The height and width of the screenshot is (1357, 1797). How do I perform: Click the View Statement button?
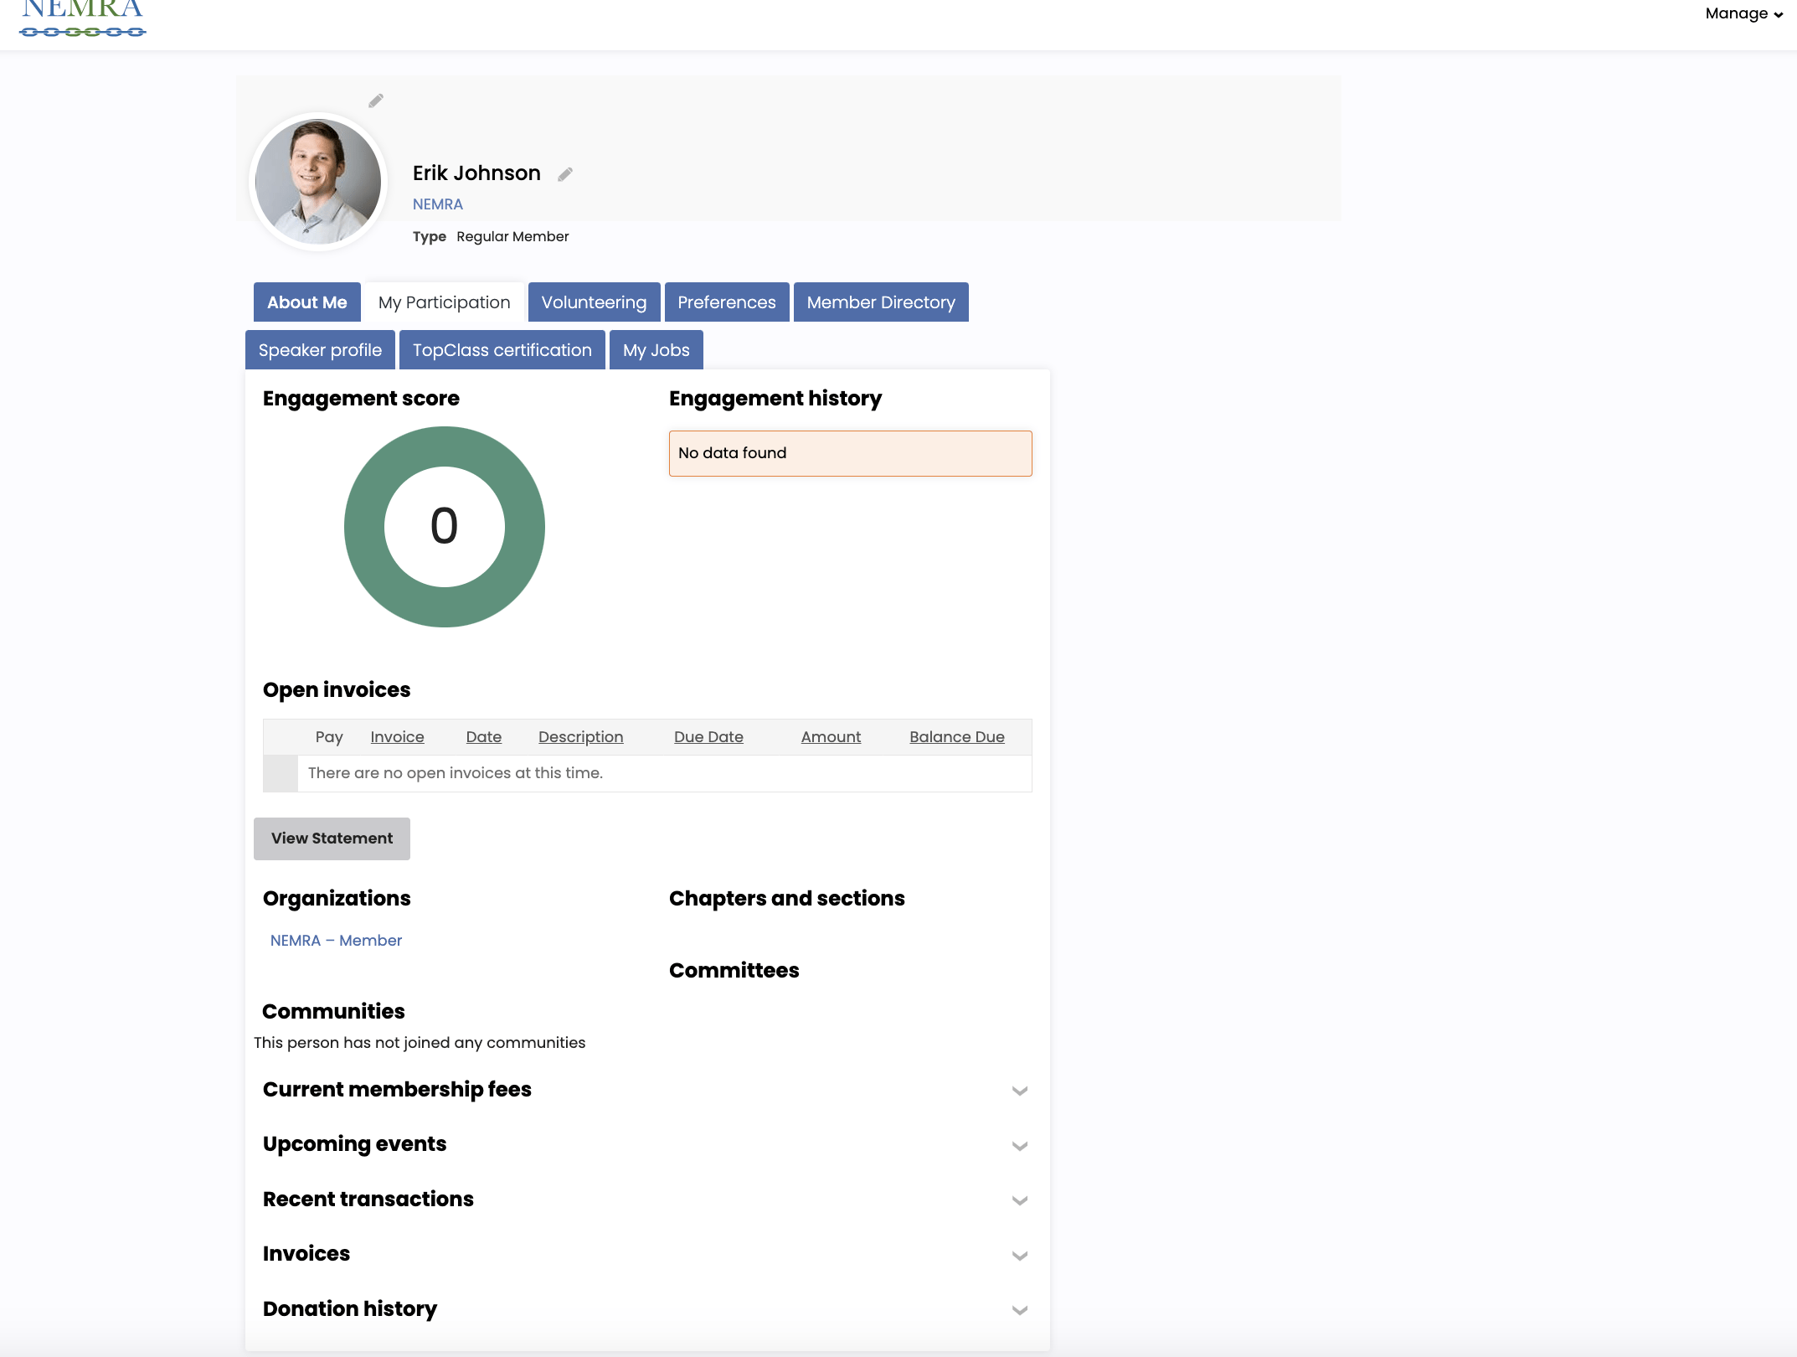click(332, 838)
